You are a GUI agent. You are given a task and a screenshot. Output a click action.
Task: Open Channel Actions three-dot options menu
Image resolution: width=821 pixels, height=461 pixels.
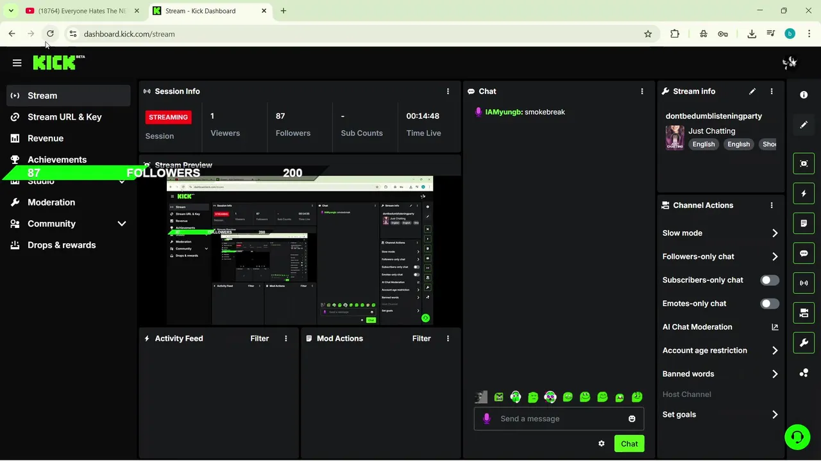tap(772, 206)
